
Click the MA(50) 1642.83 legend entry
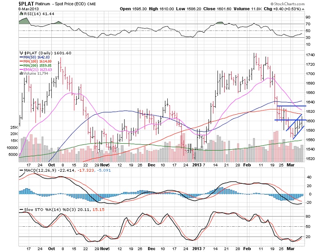tap(37, 57)
